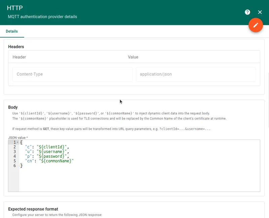Viewport: 269px width, 218px height.
Task: Click the Expected response format heading
Action: [33, 209]
